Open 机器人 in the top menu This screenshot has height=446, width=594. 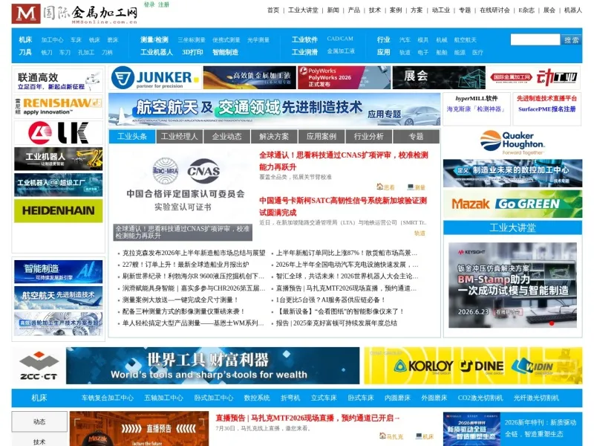572,10
